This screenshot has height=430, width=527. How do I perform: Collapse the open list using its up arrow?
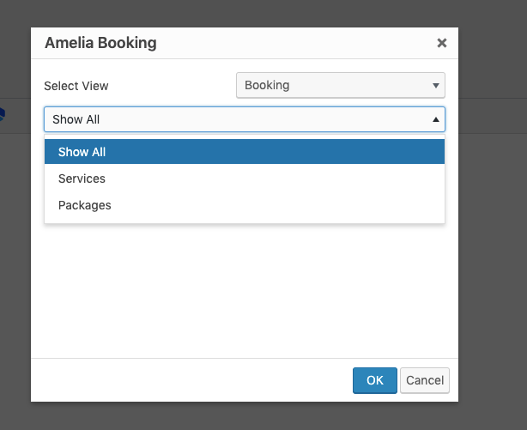tap(436, 119)
